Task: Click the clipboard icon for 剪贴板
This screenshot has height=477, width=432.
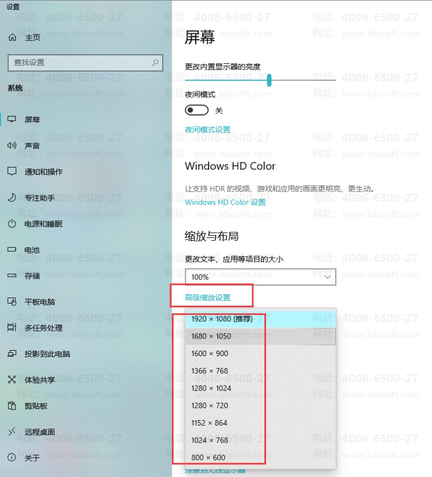Action: click(x=11, y=405)
